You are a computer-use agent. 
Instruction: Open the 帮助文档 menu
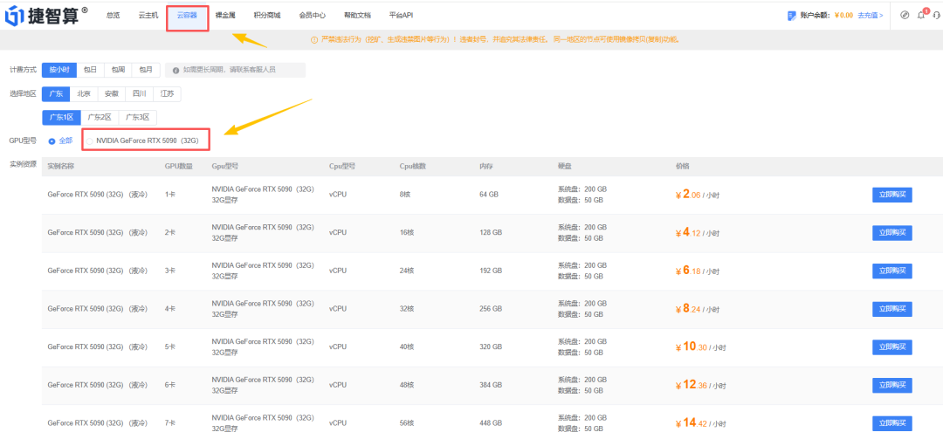pyautogui.click(x=357, y=15)
